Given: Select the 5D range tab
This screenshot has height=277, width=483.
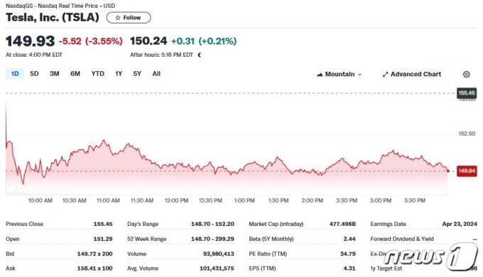Looking at the screenshot, I should 34,74.
